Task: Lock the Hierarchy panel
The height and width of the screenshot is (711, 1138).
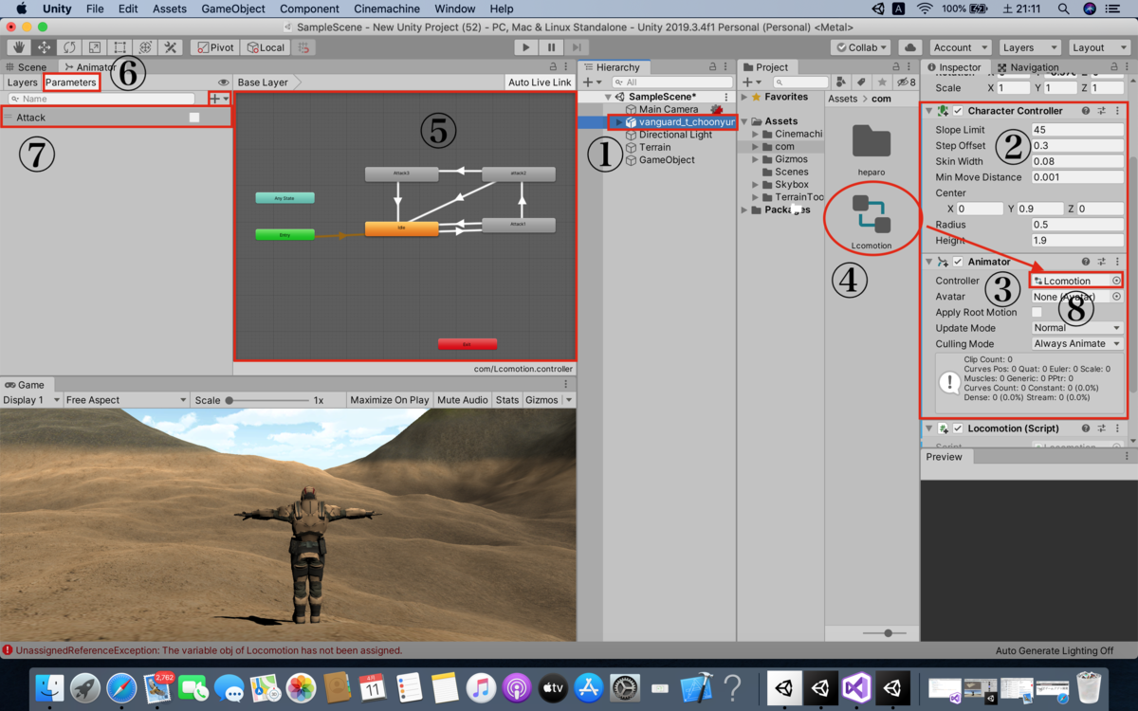Action: (x=712, y=67)
